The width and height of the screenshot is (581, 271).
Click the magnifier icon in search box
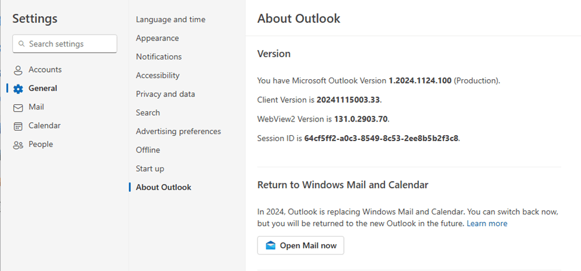coord(22,44)
